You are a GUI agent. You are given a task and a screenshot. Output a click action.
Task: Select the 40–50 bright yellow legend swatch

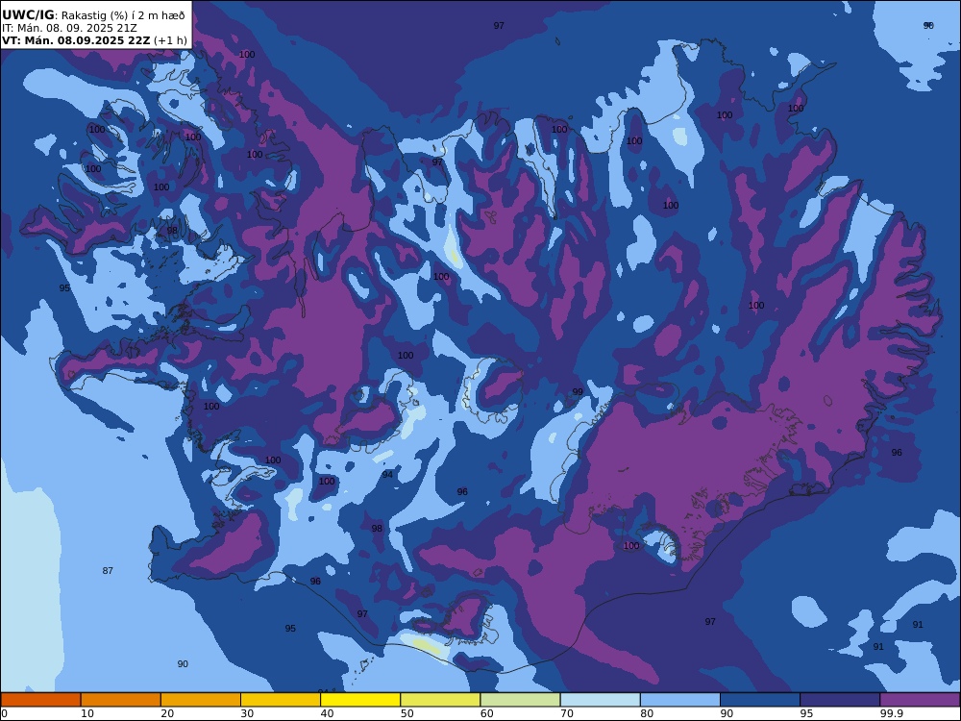360,700
